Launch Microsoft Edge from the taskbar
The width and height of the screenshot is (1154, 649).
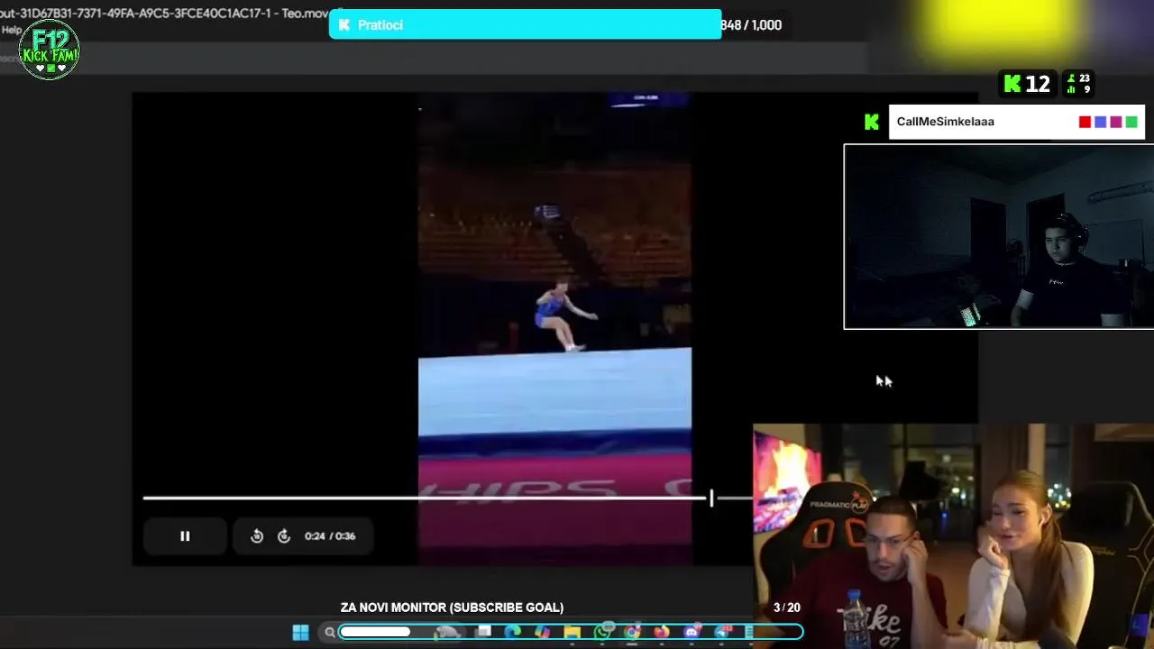pos(513,632)
